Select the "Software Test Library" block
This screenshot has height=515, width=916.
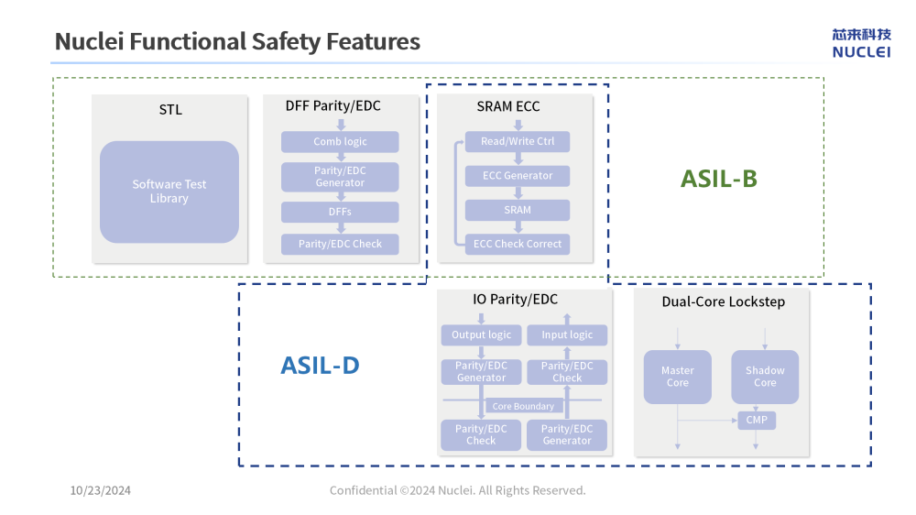[x=169, y=192]
